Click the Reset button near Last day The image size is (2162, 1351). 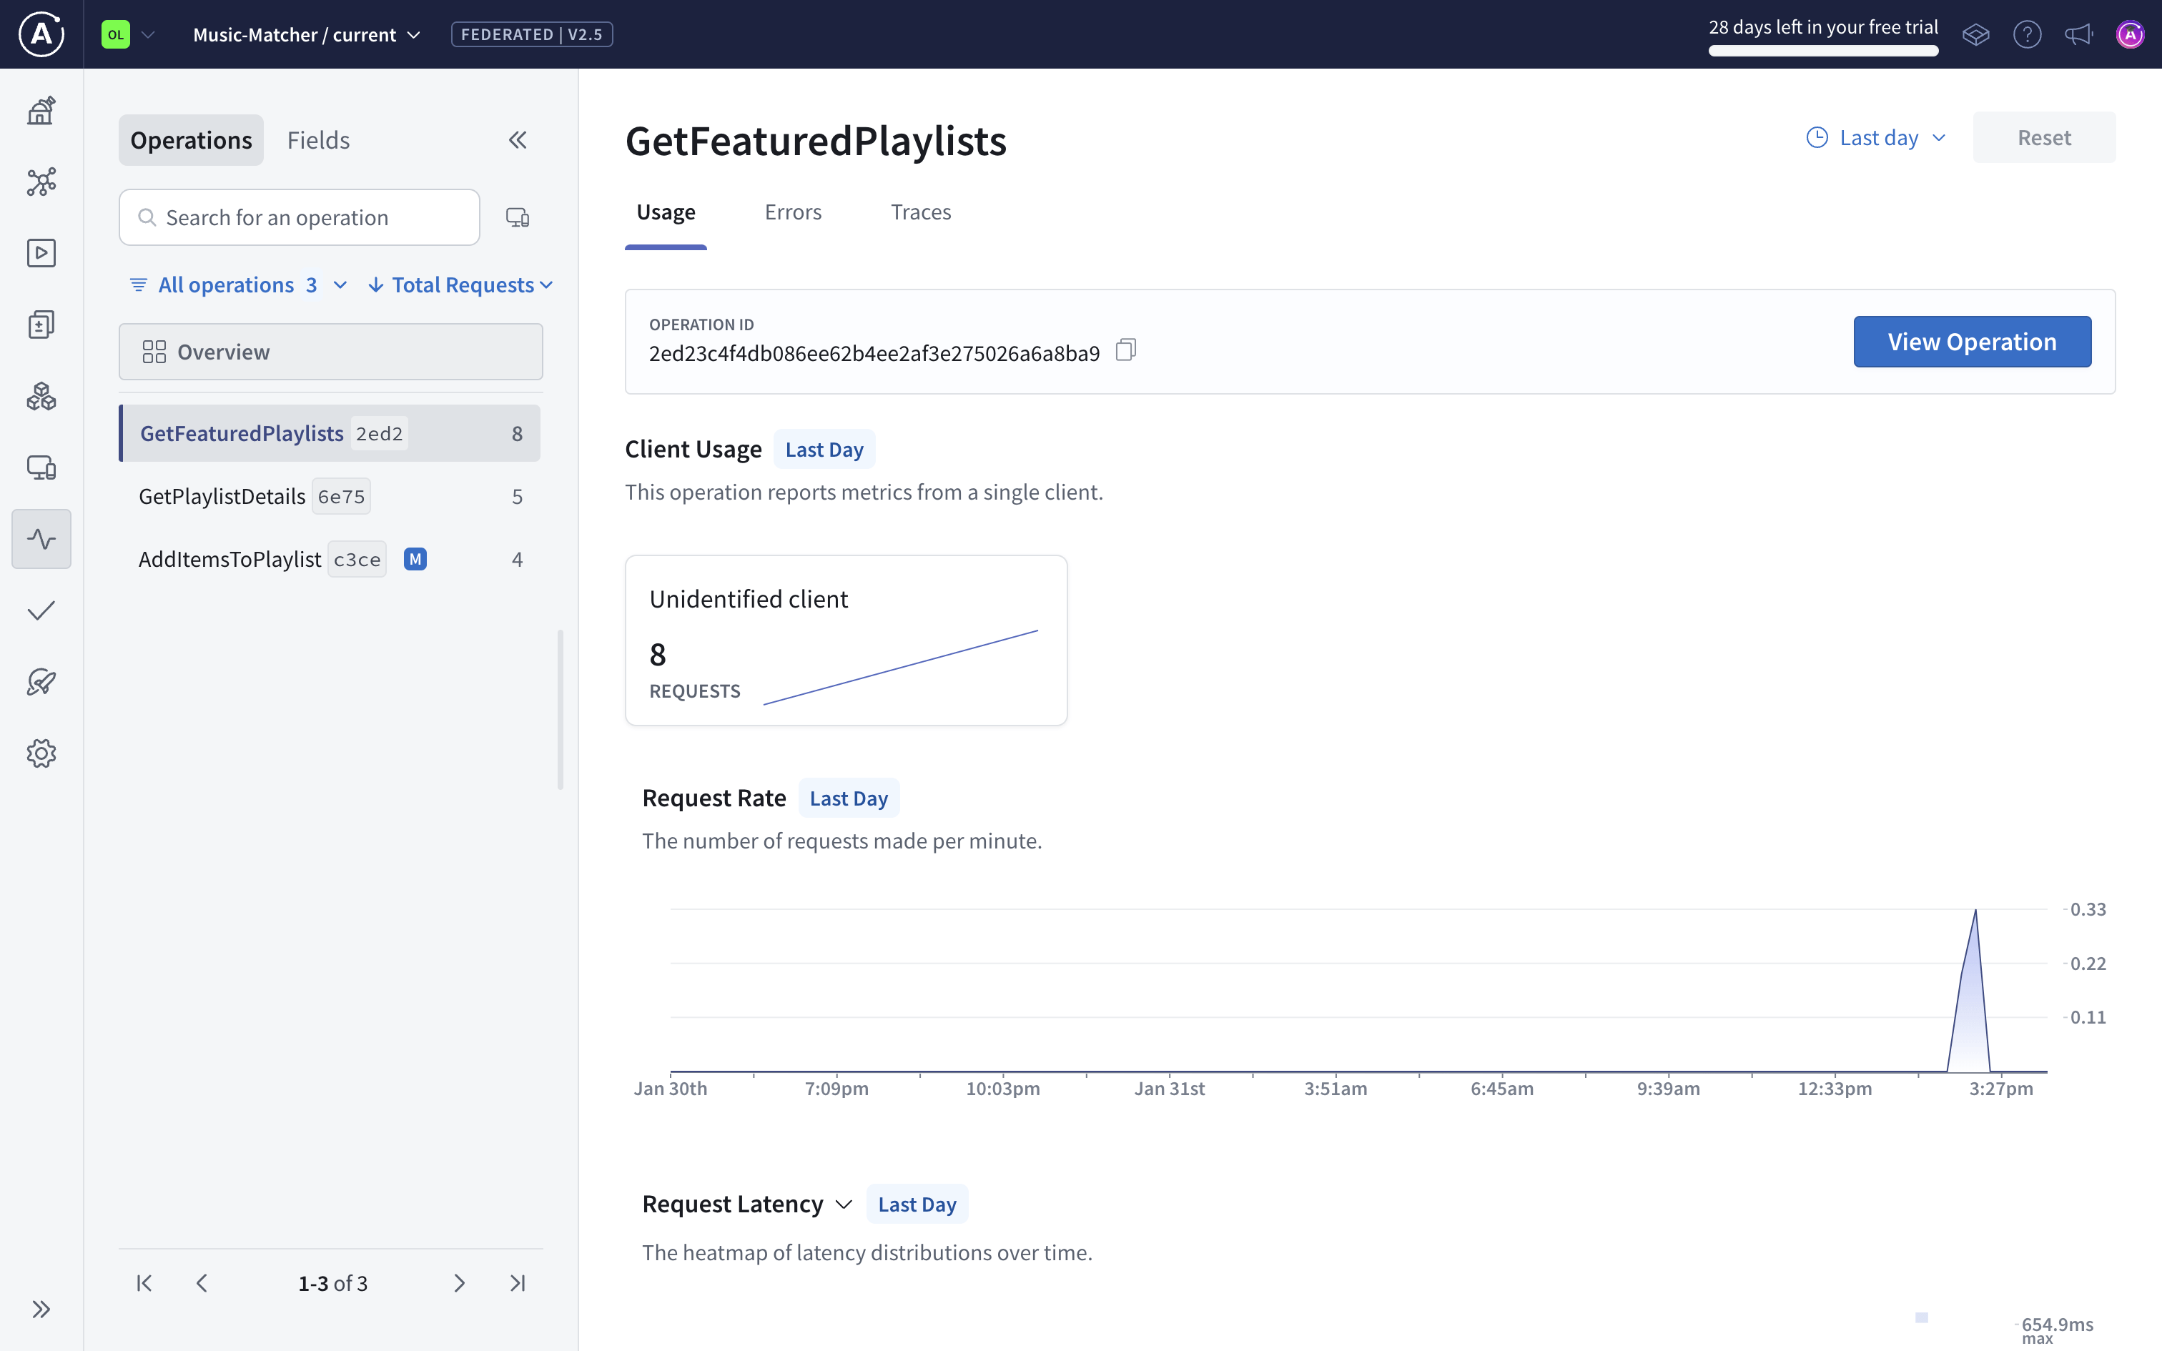(2045, 137)
